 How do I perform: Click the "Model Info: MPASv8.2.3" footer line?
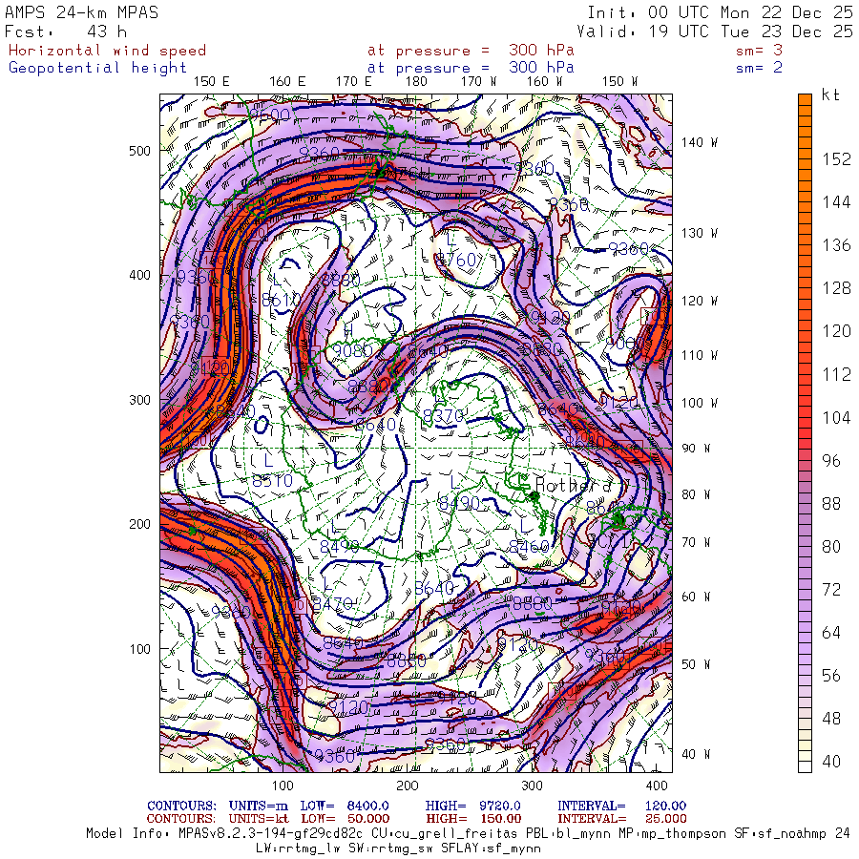click(468, 834)
